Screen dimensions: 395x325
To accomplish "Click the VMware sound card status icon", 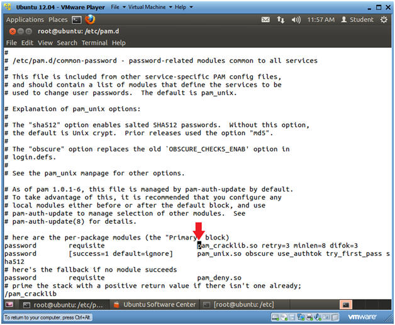I will coord(318,317).
